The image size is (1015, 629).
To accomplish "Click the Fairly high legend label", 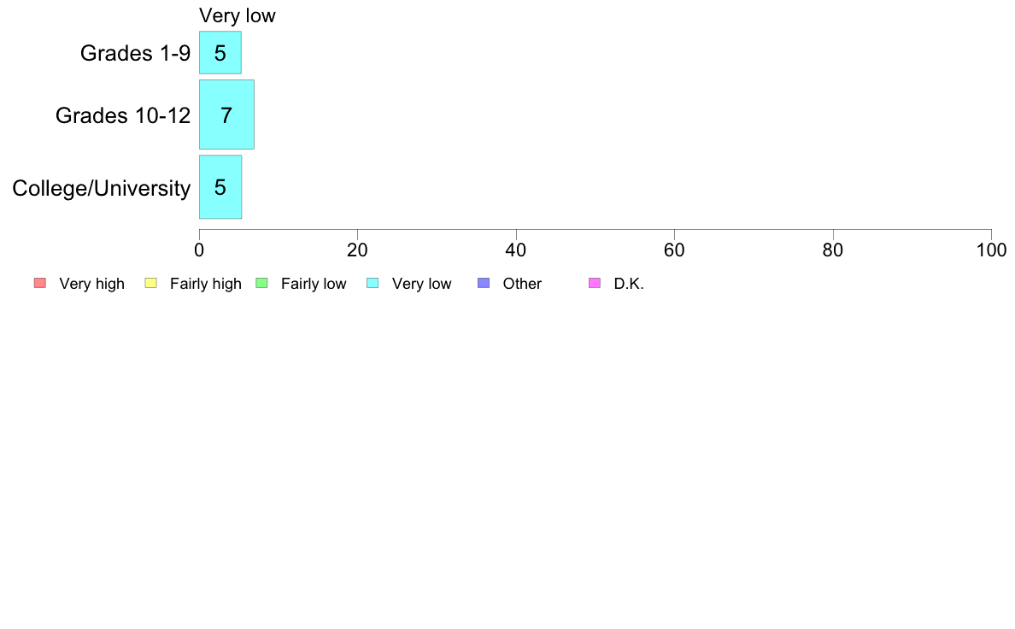I will tap(206, 284).
